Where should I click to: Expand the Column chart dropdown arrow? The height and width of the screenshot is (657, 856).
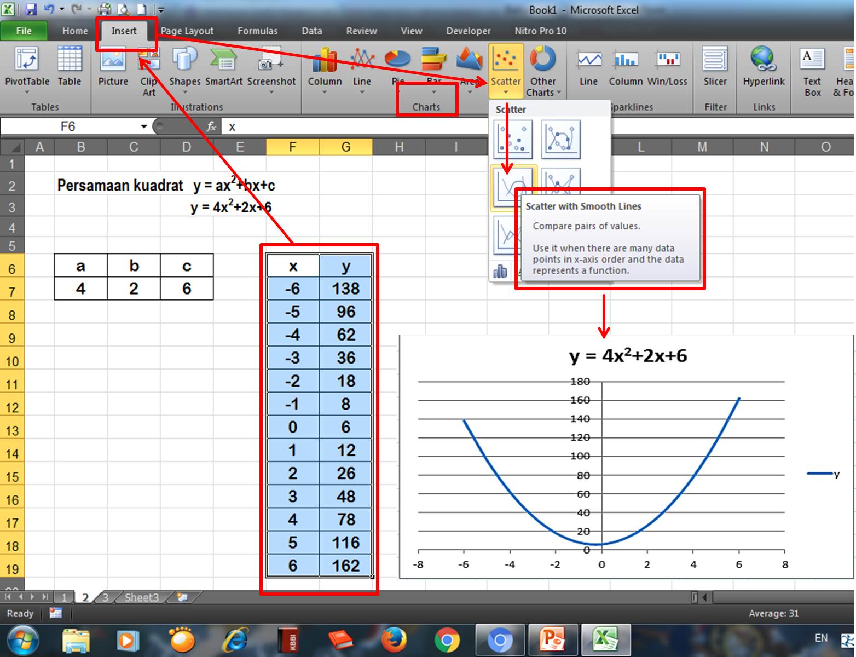pyautogui.click(x=325, y=92)
